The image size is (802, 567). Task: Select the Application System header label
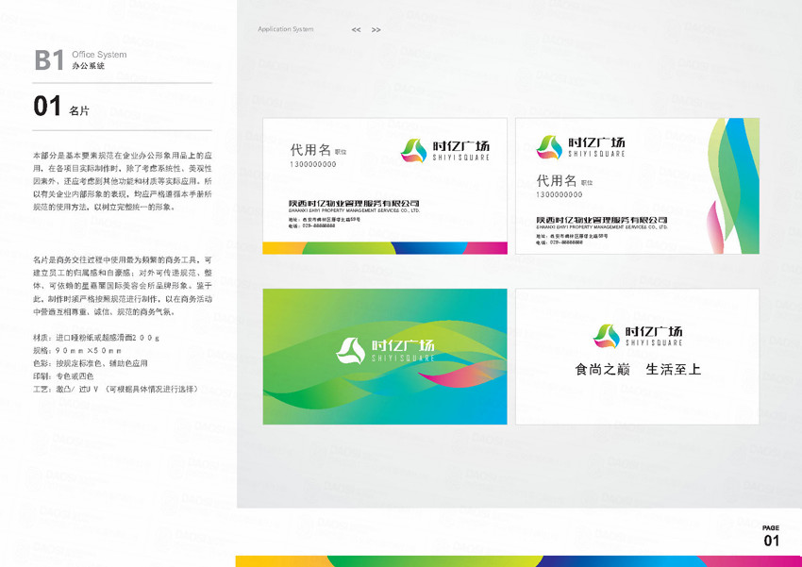pyautogui.click(x=285, y=29)
